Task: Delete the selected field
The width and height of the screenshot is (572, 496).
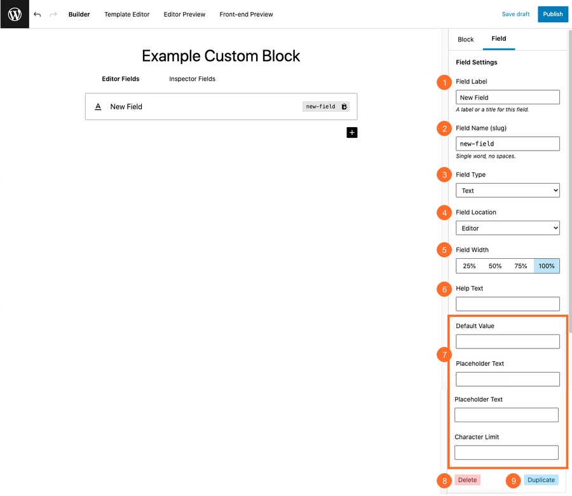Action: pyautogui.click(x=467, y=480)
